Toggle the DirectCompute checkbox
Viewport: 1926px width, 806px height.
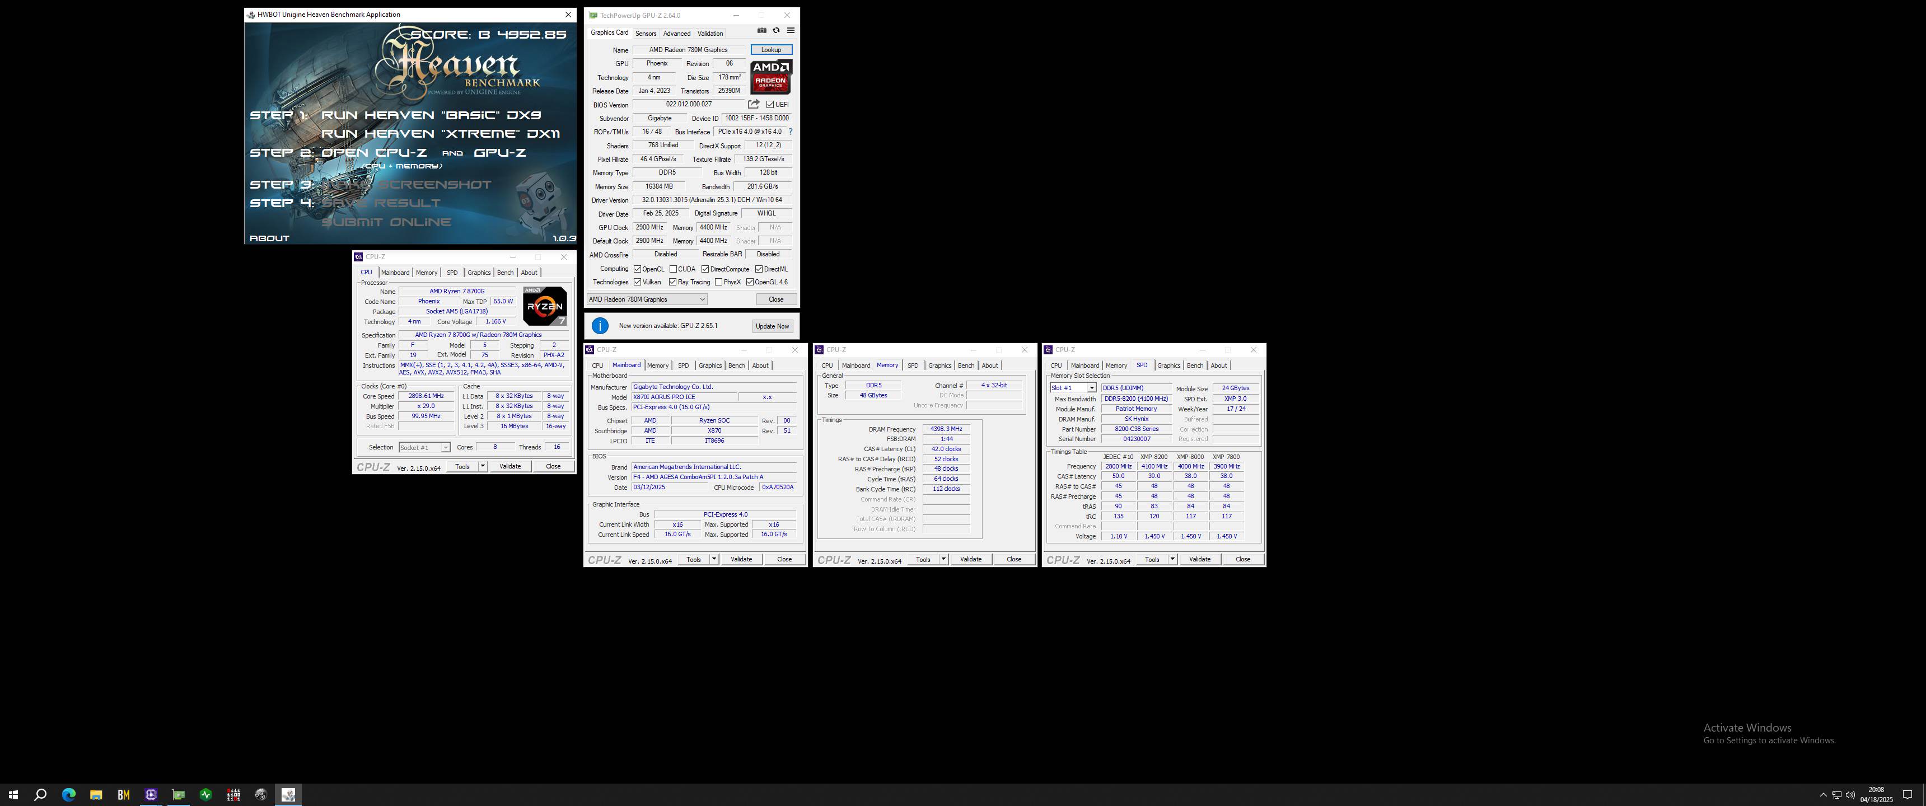[705, 269]
